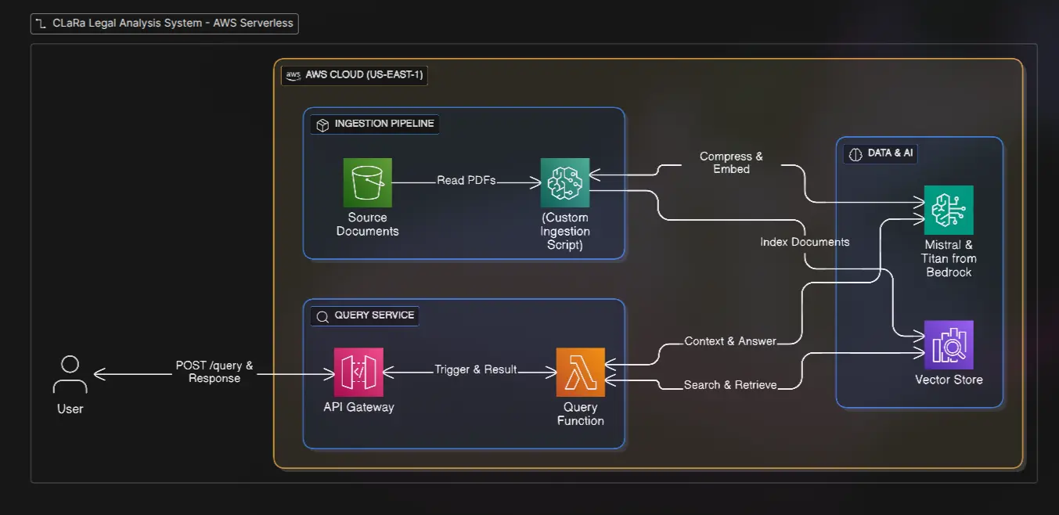1059x515 pixels.
Task: Click the Index Documents arrow label
Action: [805, 242]
